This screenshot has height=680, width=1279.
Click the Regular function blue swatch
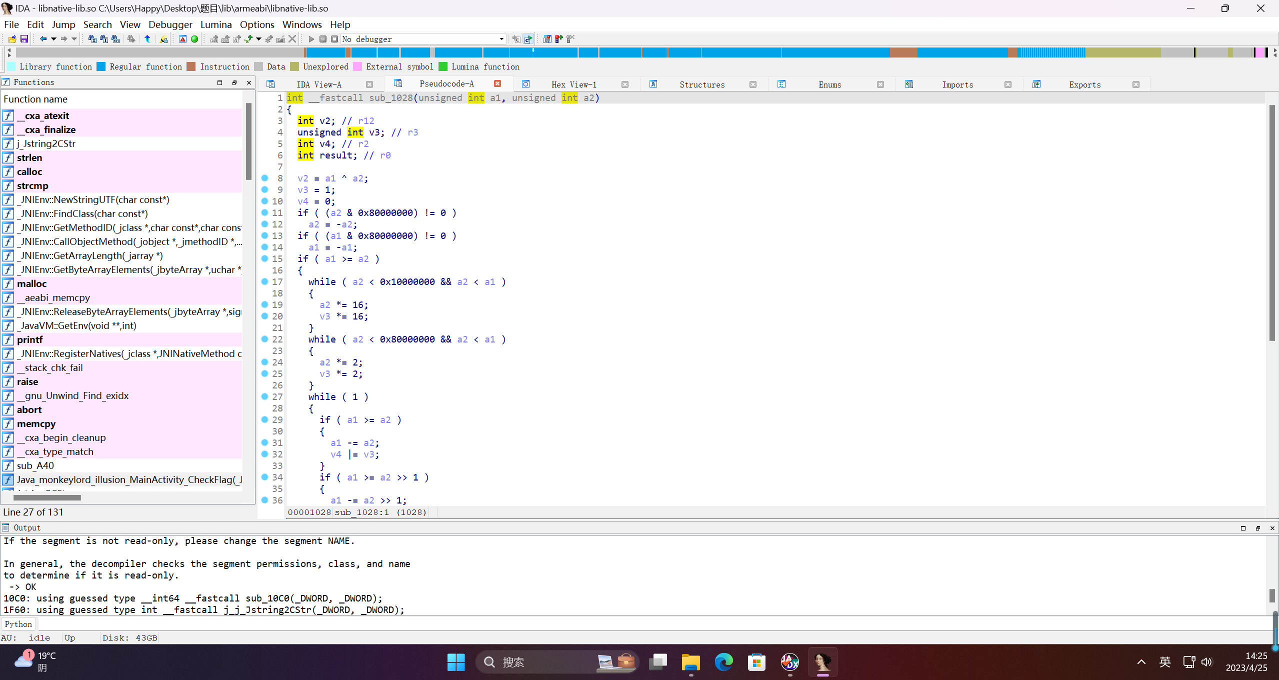click(101, 66)
